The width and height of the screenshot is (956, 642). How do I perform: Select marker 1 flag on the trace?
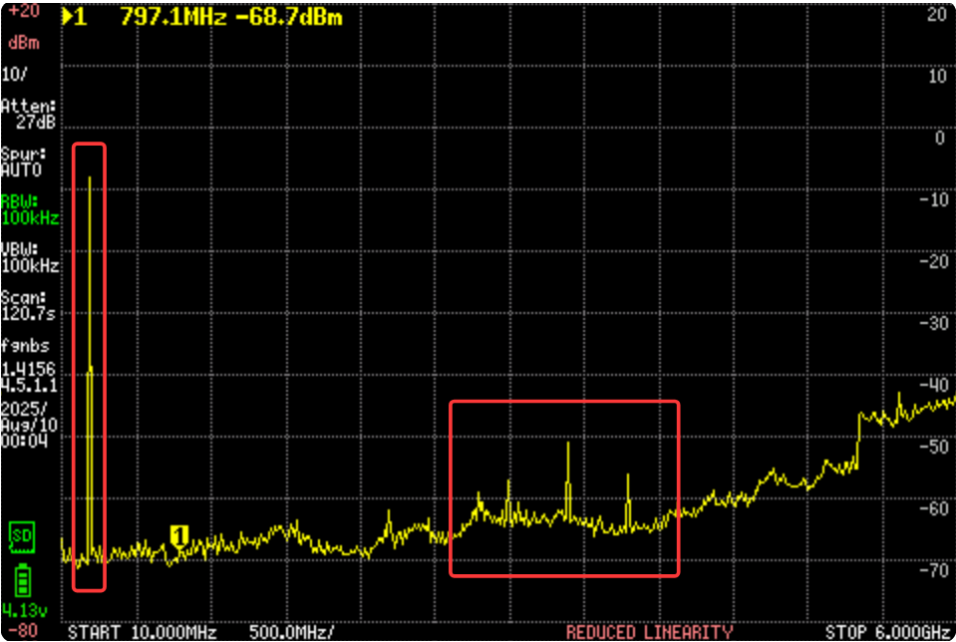pos(179,536)
